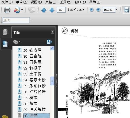Click the collaboration people icon
The height and width of the screenshot is (118, 130).
click(x=17, y=10)
